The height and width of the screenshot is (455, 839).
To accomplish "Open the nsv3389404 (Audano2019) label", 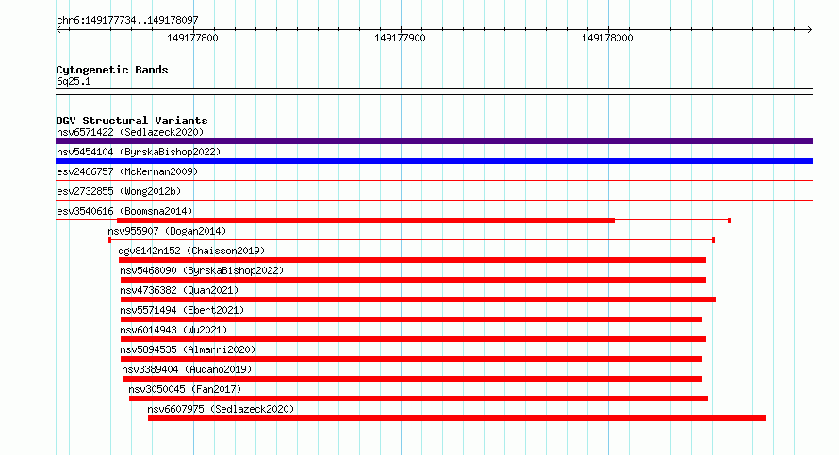I will [x=187, y=369].
